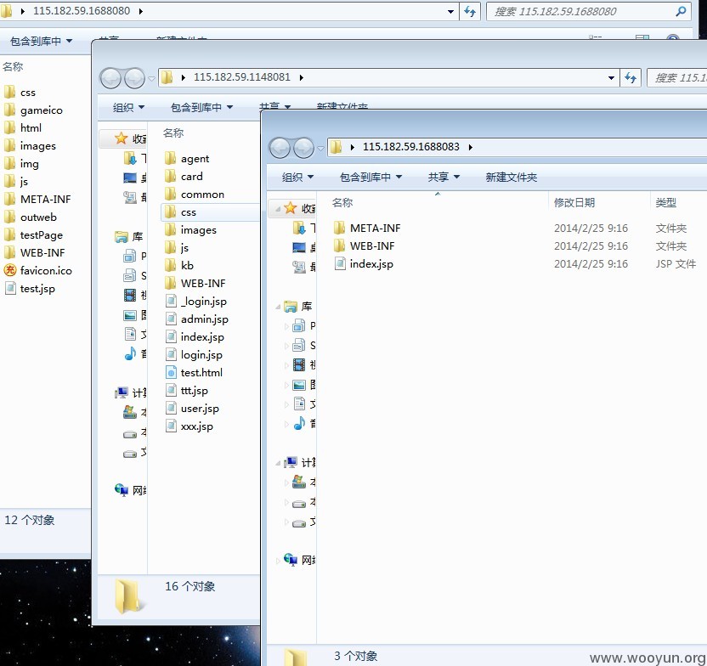Click the Back button in 8081 window
This screenshot has height=666, width=707.
coord(110,78)
